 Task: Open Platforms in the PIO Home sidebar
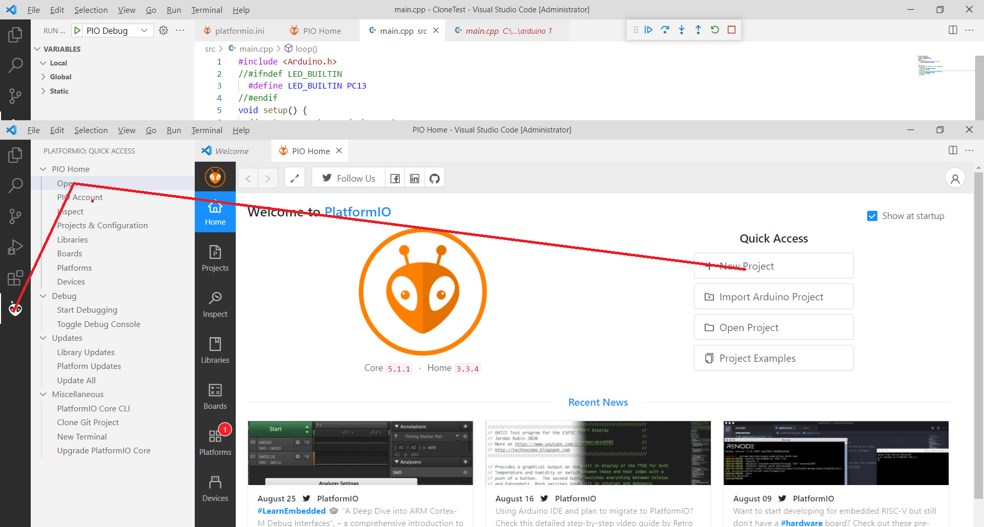tap(215, 442)
